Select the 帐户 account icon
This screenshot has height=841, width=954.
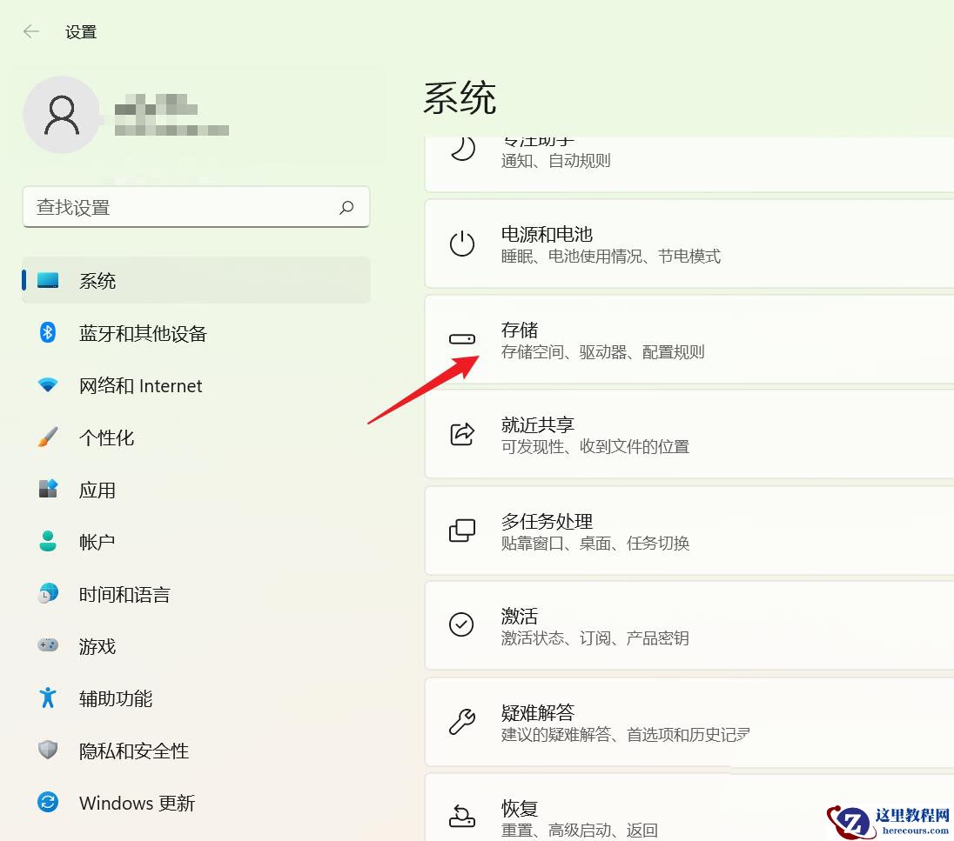[46, 542]
